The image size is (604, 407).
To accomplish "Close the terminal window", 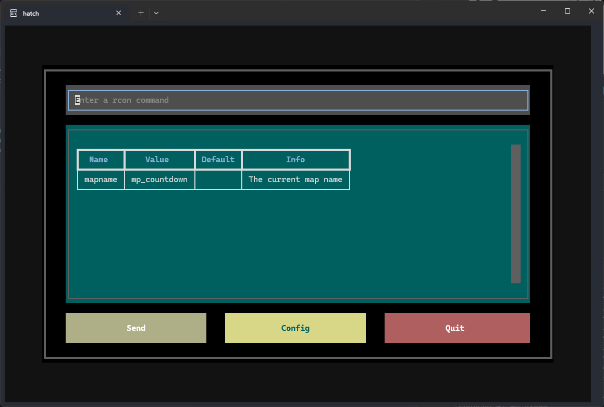I will pyautogui.click(x=591, y=11).
